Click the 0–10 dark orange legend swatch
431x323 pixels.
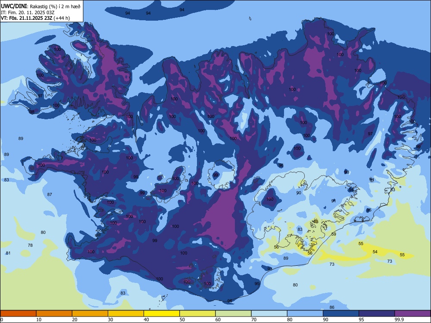coord(18,314)
